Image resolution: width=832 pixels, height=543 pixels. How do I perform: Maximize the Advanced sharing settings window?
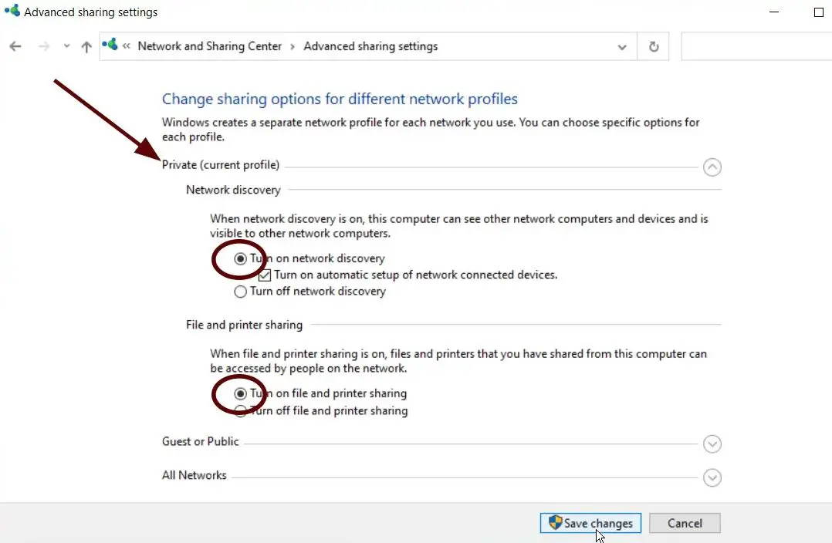[x=819, y=12]
